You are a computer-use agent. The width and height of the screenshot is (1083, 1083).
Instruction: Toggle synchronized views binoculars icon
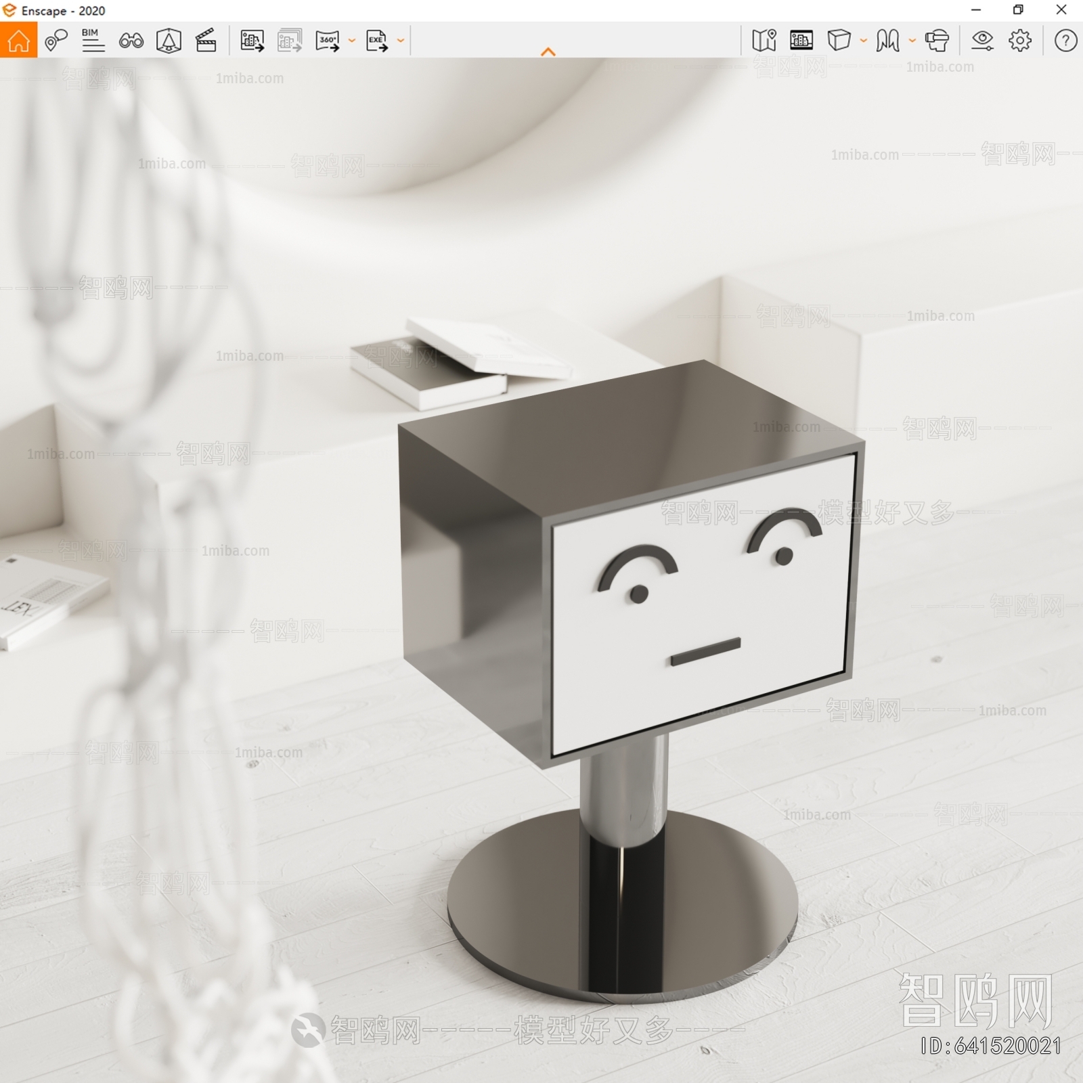pyautogui.click(x=131, y=41)
